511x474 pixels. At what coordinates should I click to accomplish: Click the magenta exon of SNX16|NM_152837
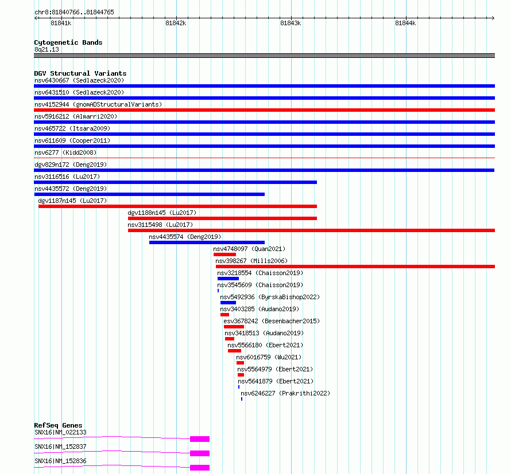[200, 453]
